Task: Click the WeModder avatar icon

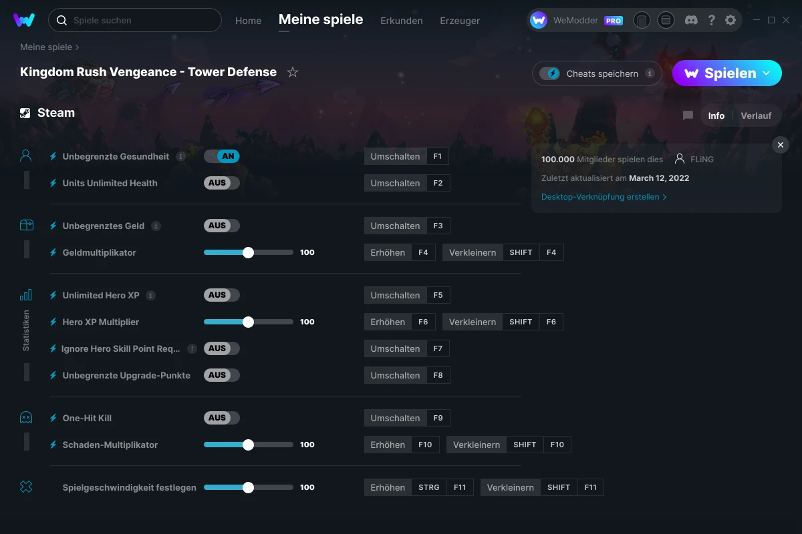Action: (x=539, y=21)
